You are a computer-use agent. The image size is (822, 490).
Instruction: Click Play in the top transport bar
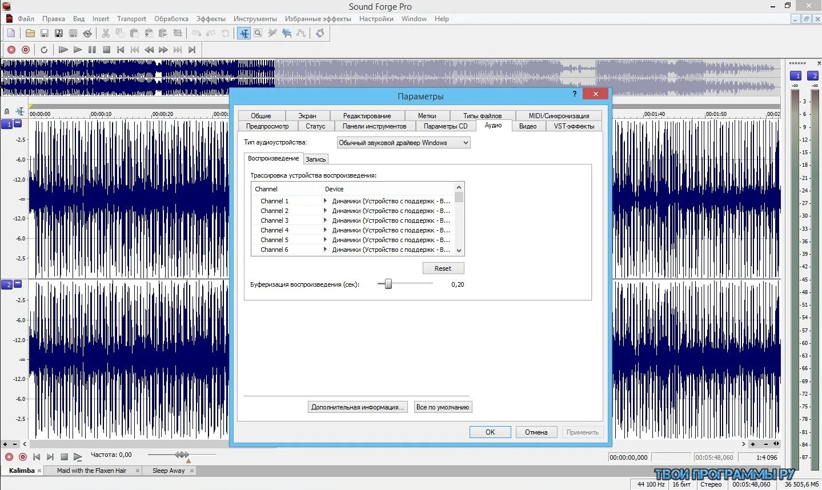(x=78, y=50)
